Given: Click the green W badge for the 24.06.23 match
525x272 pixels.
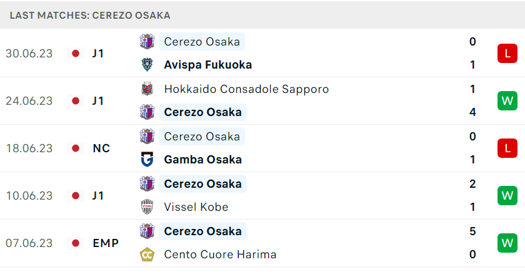Looking at the screenshot, I should (x=507, y=100).
